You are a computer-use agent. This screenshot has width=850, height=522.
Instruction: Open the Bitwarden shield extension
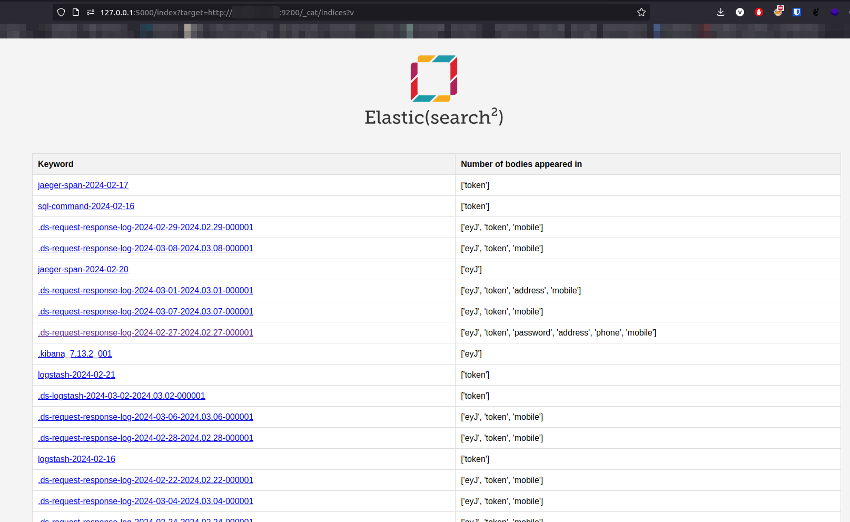tap(797, 12)
